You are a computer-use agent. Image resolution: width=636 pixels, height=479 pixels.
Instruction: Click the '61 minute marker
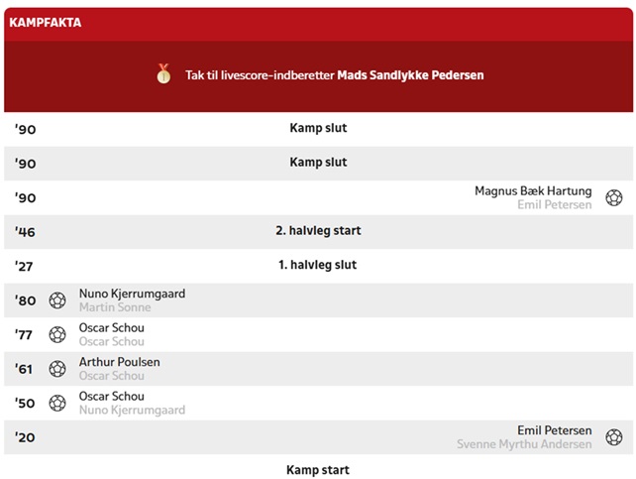point(25,369)
